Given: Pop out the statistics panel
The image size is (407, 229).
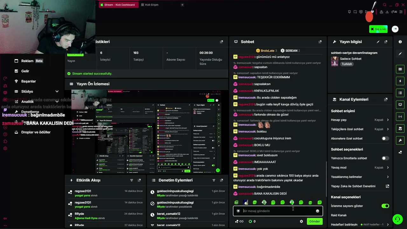Looking at the screenshot, I should (221, 42).
